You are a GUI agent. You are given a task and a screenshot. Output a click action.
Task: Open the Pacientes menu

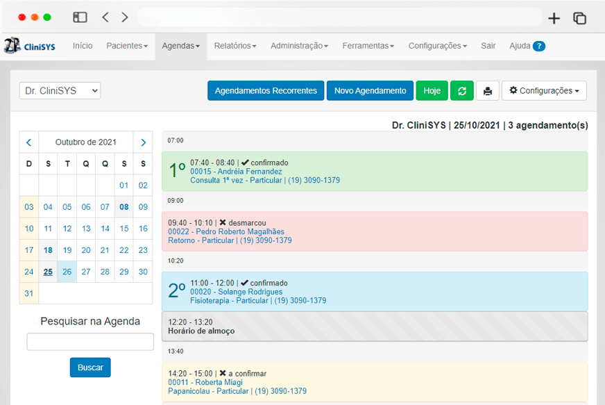click(x=127, y=46)
